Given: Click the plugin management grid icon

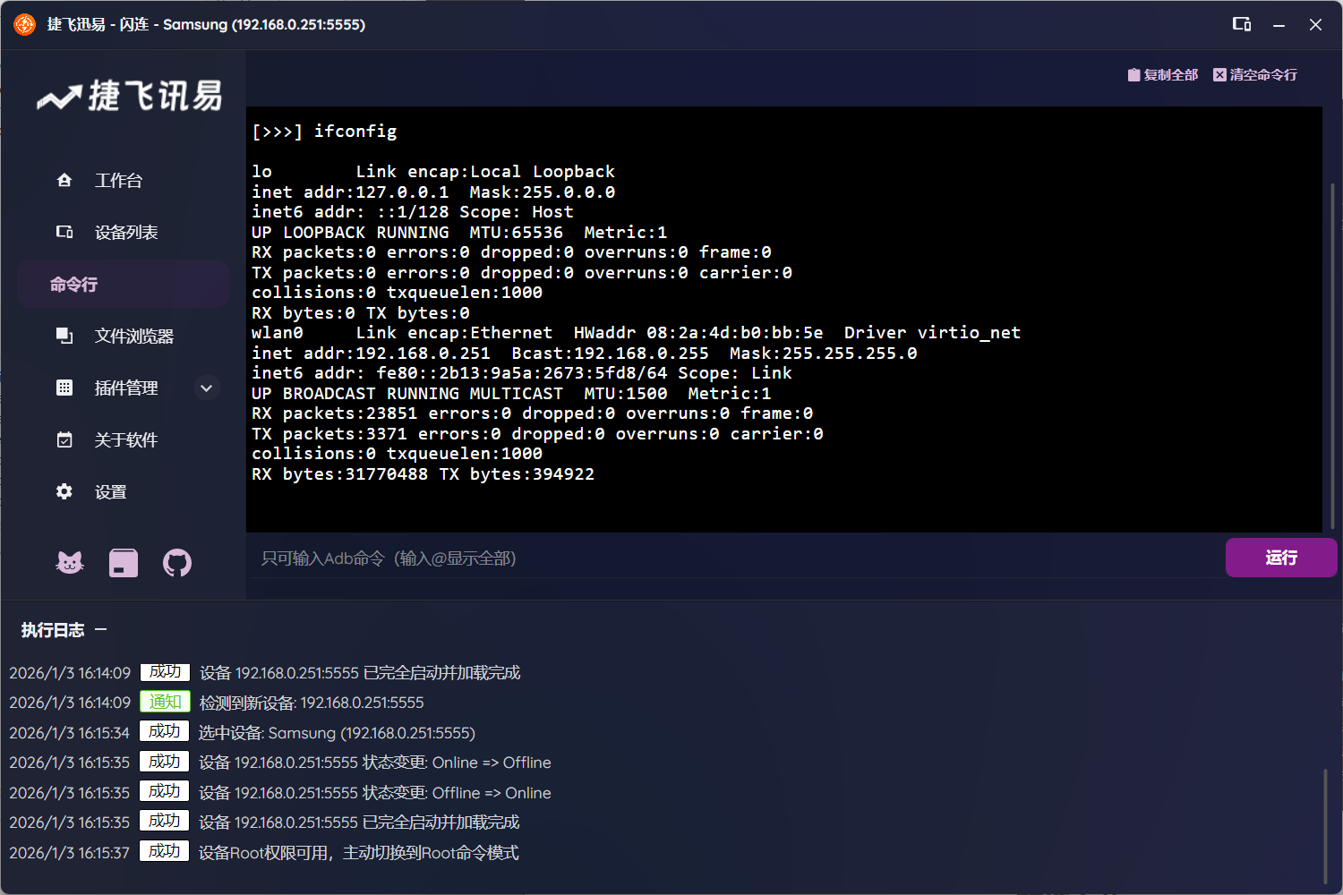Looking at the screenshot, I should (64, 388).
